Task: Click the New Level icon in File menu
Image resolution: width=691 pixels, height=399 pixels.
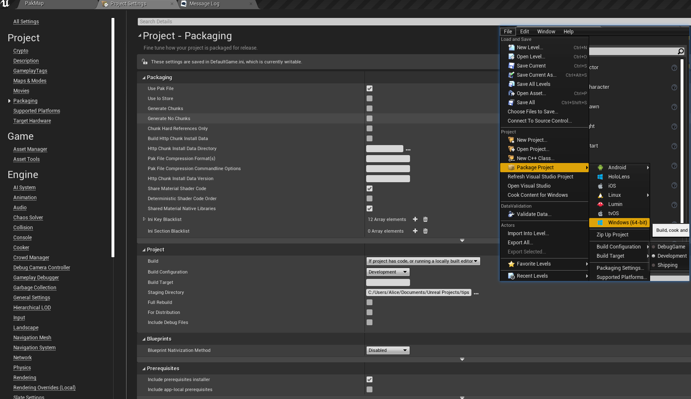Action: (511, 48)
